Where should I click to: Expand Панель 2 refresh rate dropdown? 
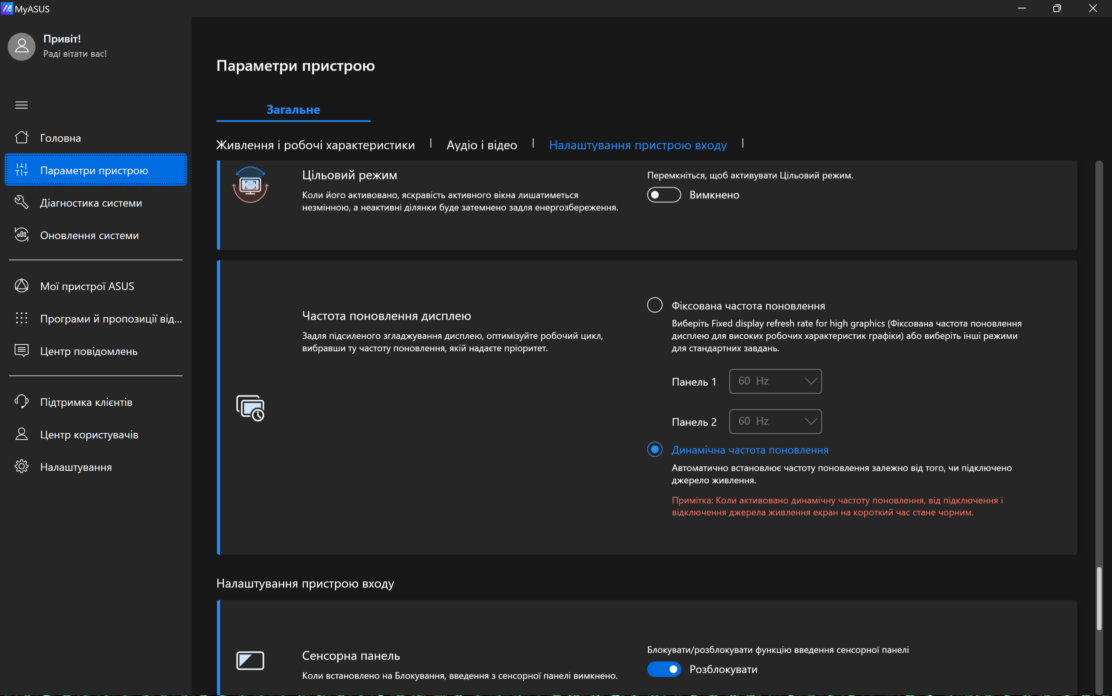[x=775, y=421]
